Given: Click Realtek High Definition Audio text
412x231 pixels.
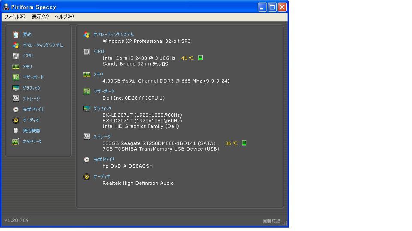Looking at the screenshot, I should coord(138,183).
